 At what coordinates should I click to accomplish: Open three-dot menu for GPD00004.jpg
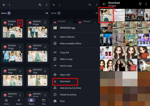45,23
